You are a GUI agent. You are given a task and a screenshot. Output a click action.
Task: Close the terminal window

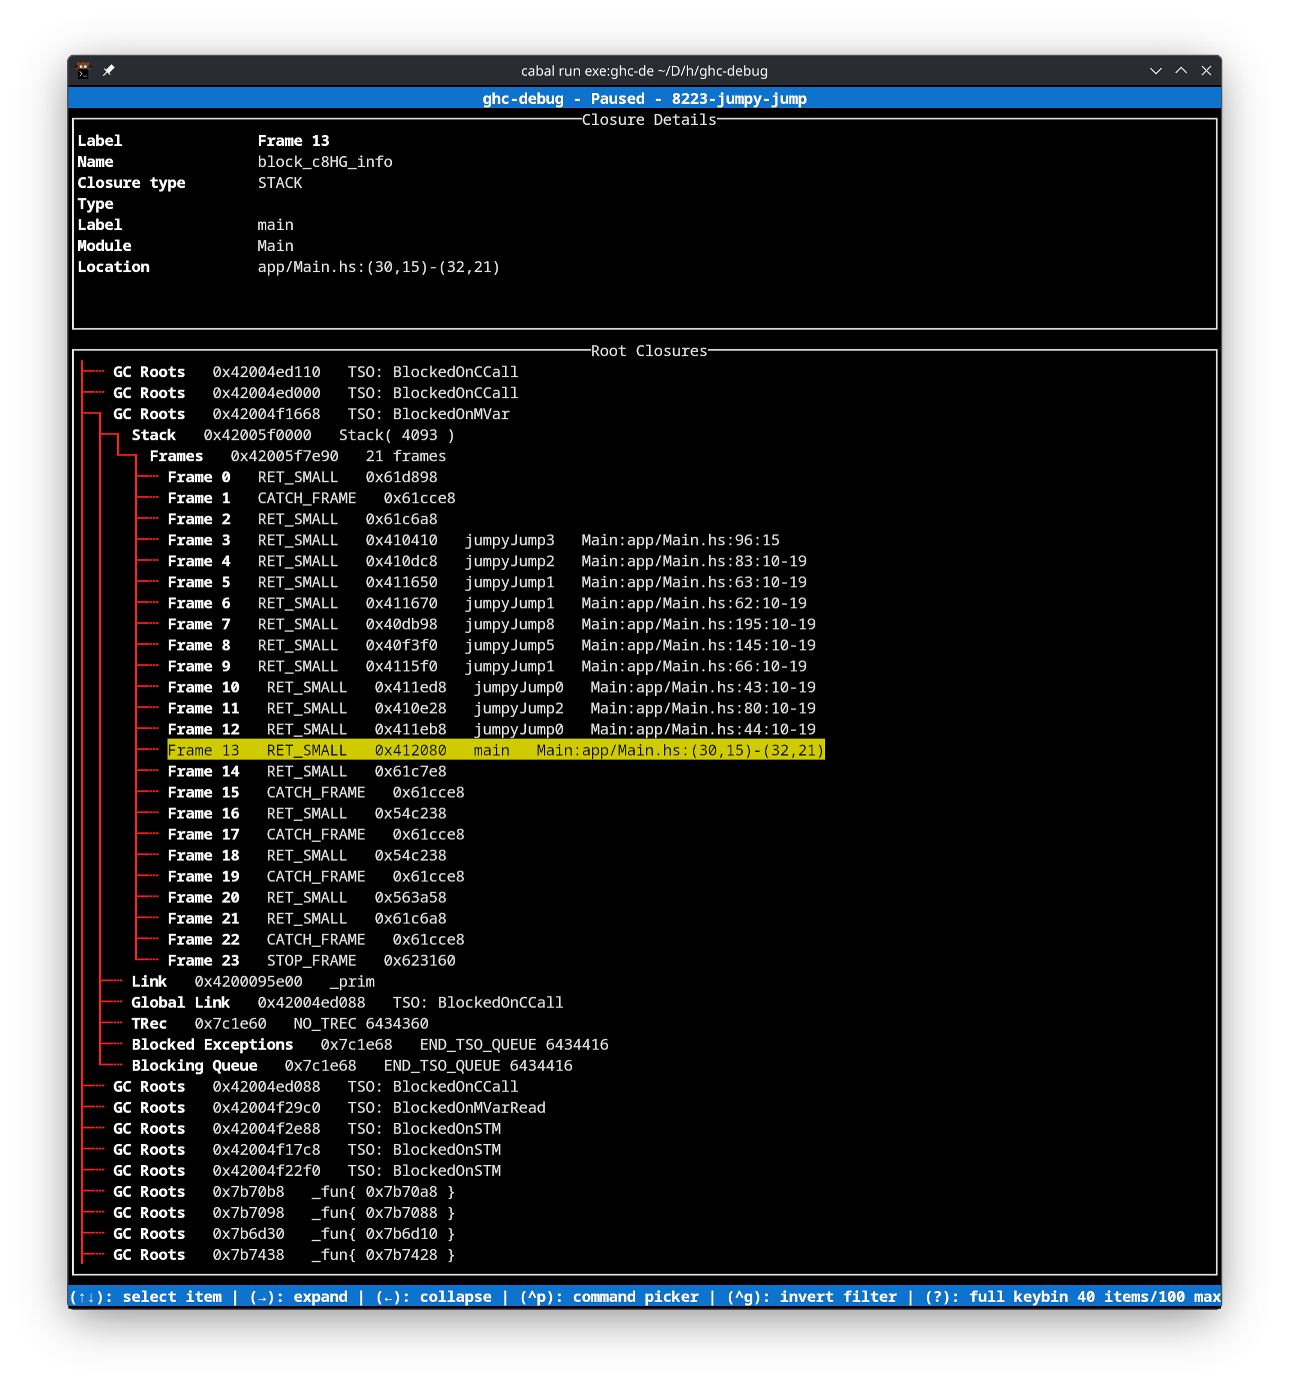[1206, 70]
